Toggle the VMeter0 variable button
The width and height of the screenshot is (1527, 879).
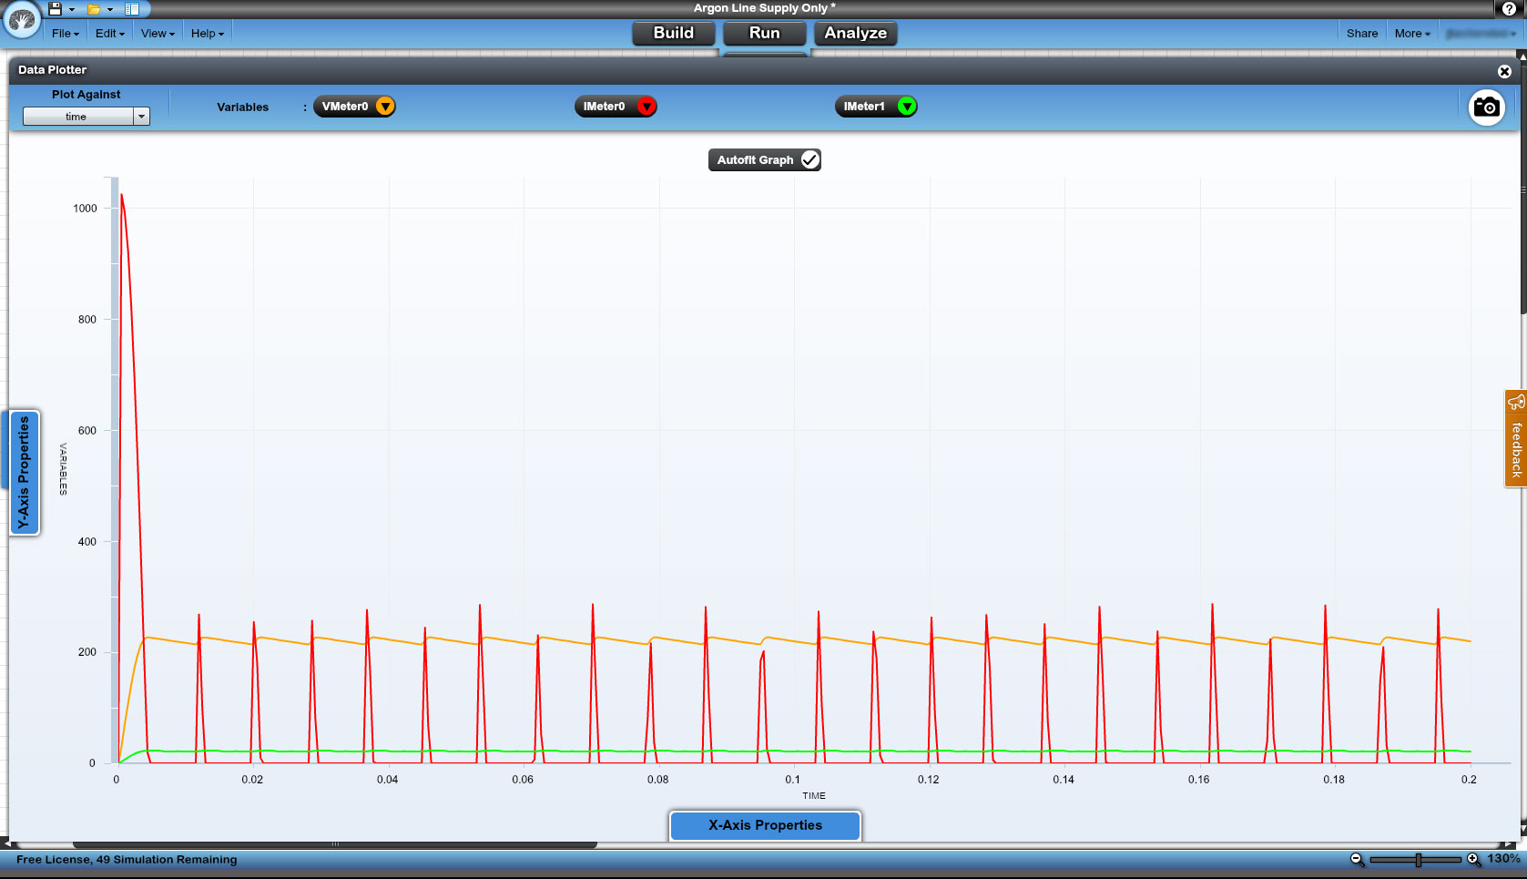pos(354,107)
